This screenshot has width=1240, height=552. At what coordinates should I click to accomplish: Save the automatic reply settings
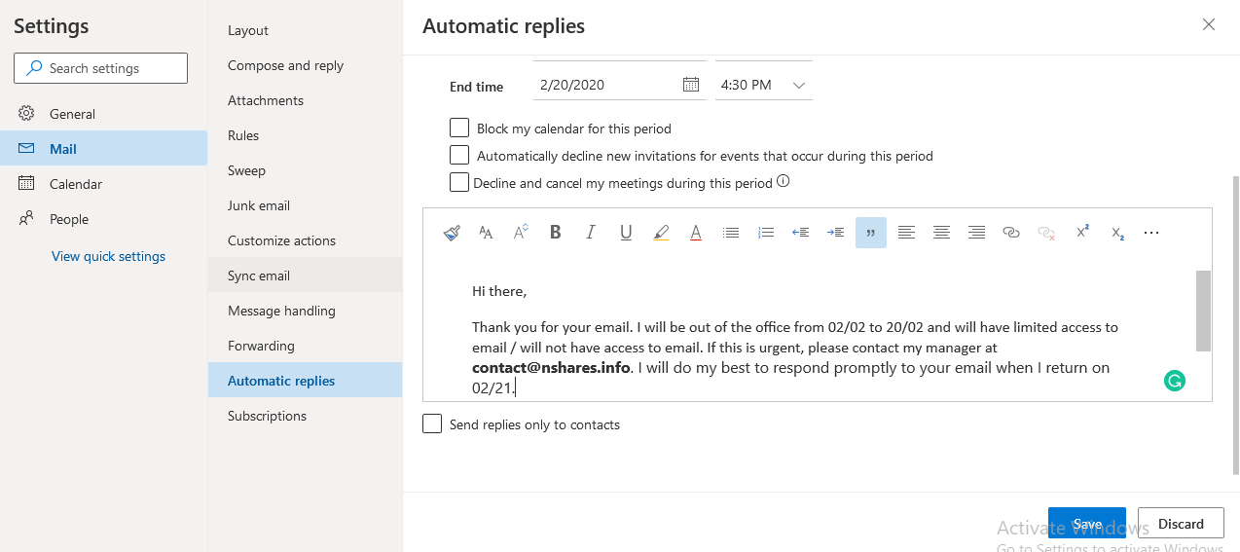1087,524
